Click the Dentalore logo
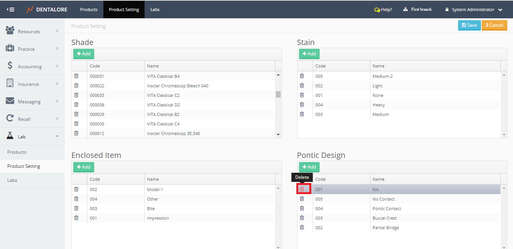The image size is (513, 249). (47, 10)
